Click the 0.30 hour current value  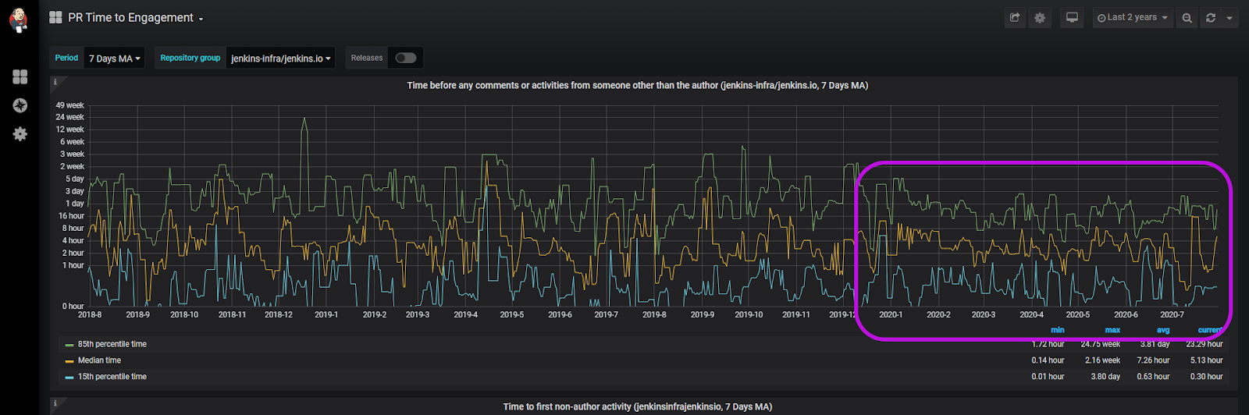[x=1206, y=377]
